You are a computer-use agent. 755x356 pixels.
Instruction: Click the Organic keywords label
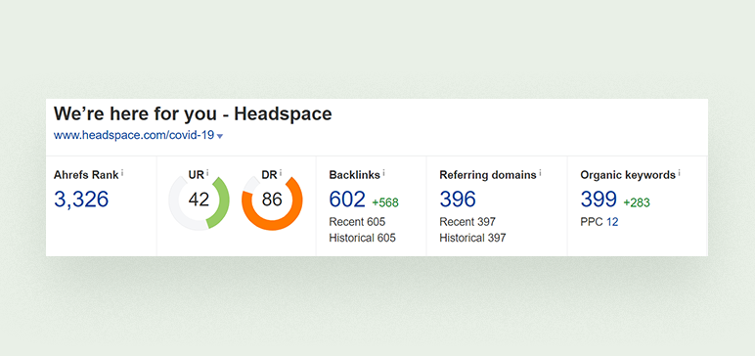pos(628,175)
